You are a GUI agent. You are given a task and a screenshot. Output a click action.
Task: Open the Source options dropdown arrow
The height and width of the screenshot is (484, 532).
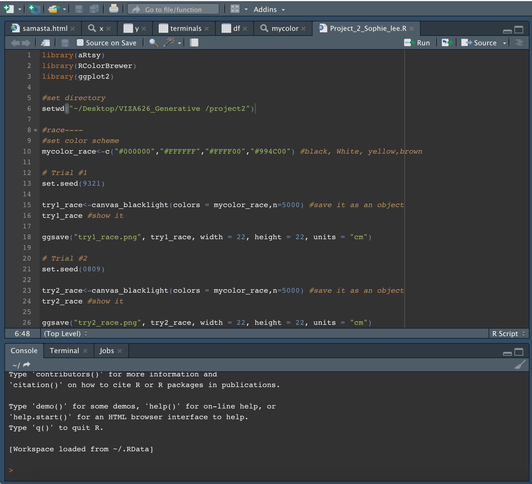click(x=505, y=43)
